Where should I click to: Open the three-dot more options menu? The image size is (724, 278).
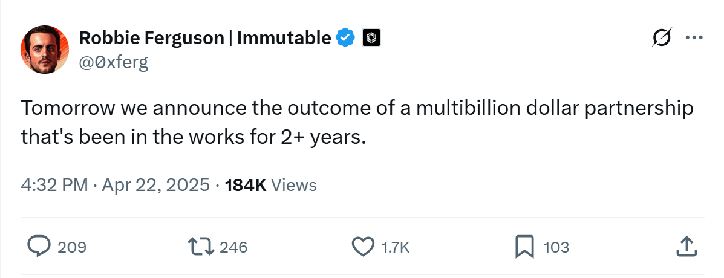coord(693,38)
